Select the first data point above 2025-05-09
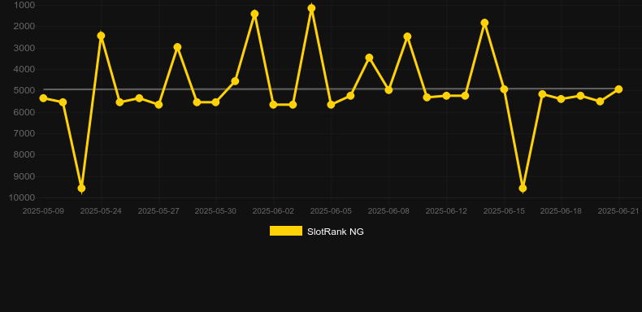Image resolution: width=642 pixels, height=312 pixels. (x=43, y=98)
